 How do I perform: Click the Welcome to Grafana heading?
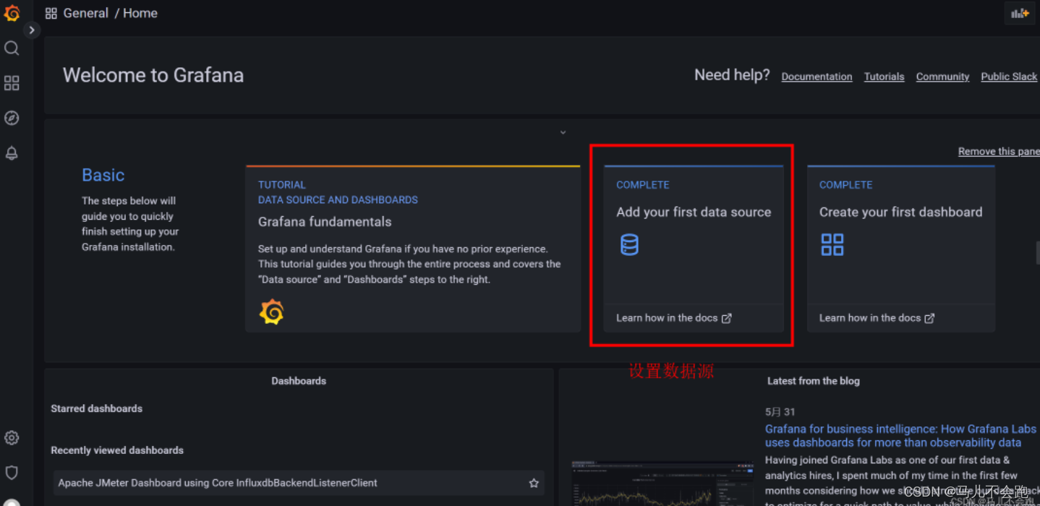153,75
